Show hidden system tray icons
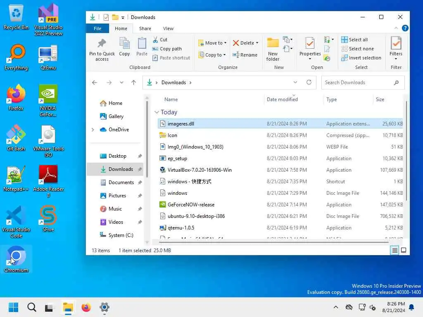 pyautogui.click(x=335, y=307)
